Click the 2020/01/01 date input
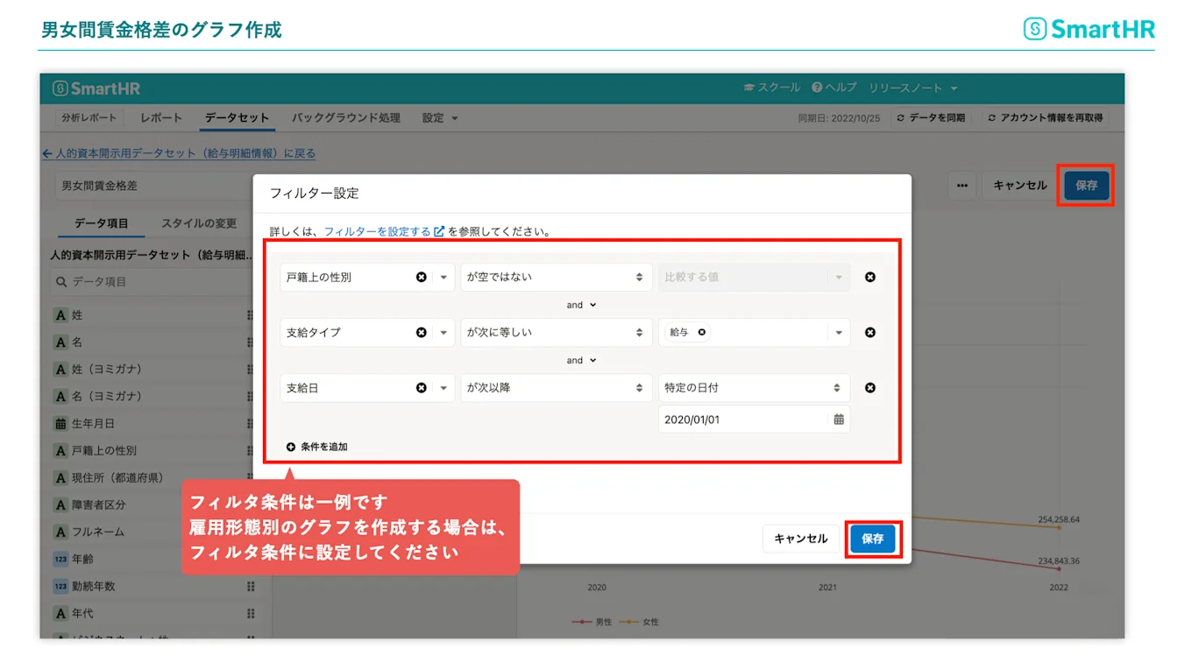Image resolution: width=1192 pixels, height=670 pixels. click(754, 420)
